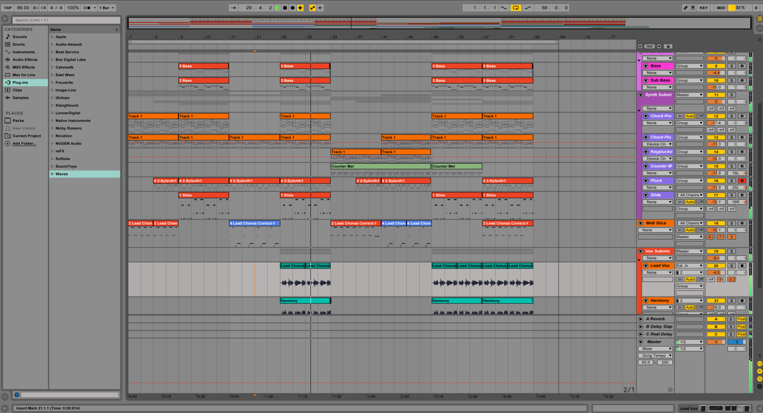This screenshot has width=763, height=413.
Task: Select Samples category in browser
Action: [20, 98]
